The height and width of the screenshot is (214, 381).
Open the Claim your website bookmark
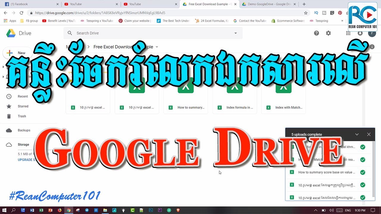pyautogui.click(x=135, y=21)
